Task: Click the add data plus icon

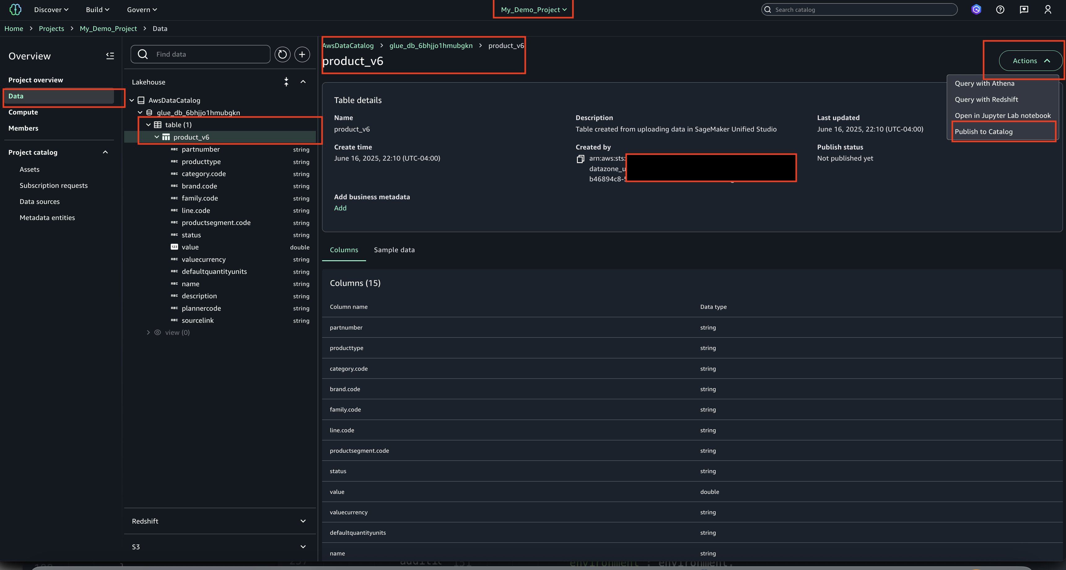Action: 302,54
